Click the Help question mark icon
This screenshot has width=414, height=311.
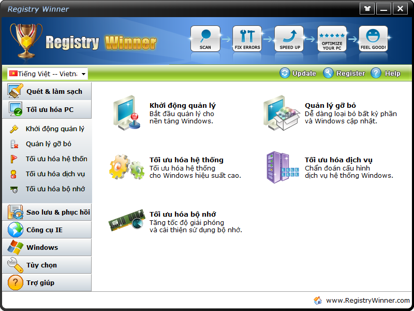pos(376,73)
